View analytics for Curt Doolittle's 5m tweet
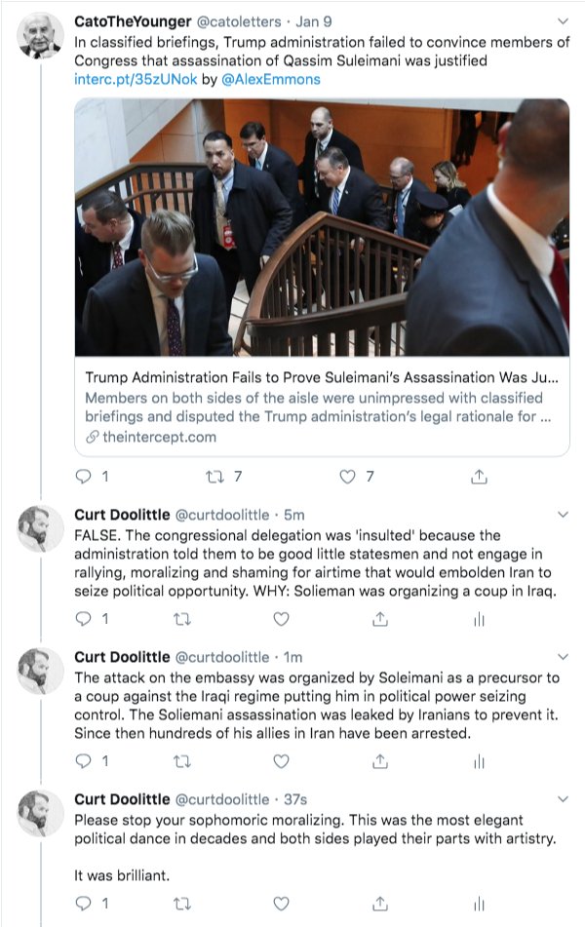 (479, 619)
